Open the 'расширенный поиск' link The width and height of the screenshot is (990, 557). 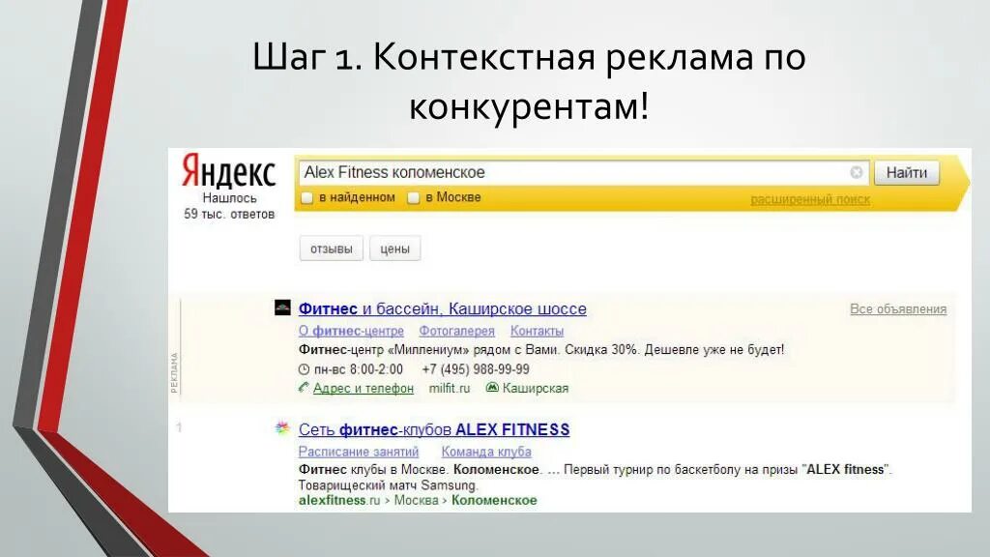(x=810, y=199)
